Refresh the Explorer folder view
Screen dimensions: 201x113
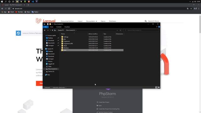(120, 30)
